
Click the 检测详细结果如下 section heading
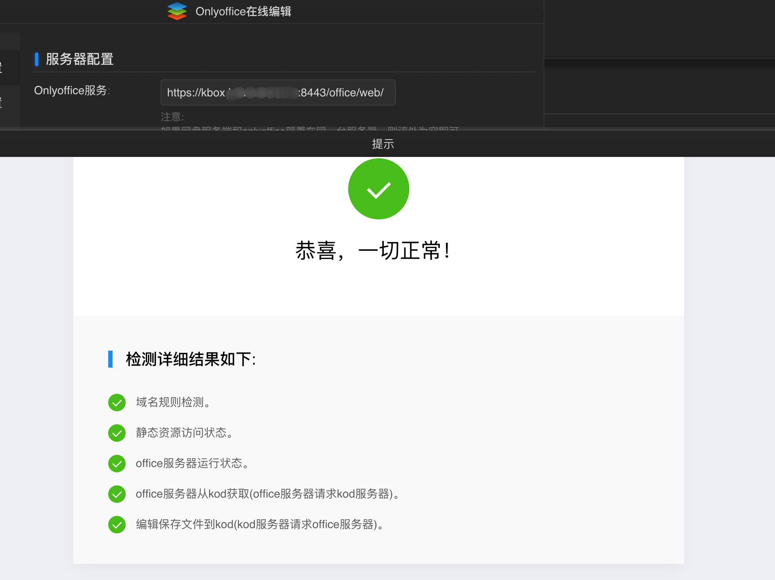click(x=191, y=359)
